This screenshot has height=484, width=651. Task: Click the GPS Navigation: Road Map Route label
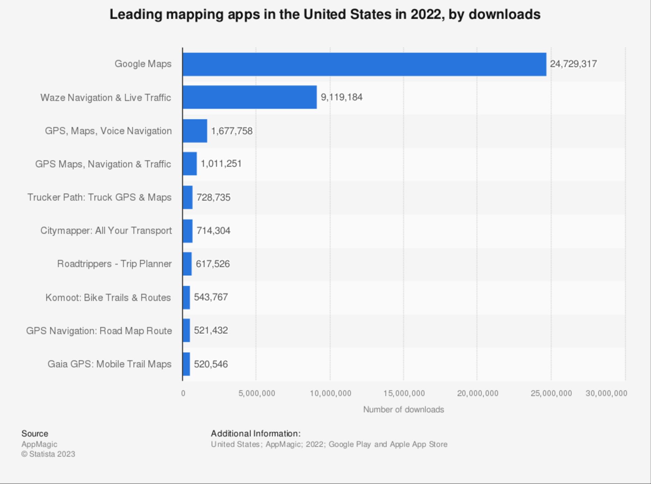coord(99,331)
